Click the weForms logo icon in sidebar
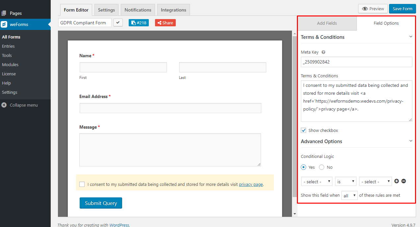Image resolution: width=420 pixels, height=227 pixels. tap(4, 24)
